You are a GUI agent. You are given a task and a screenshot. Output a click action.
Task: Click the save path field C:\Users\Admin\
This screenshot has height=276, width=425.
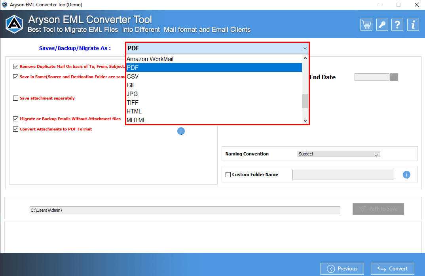[x=185, y=210]
